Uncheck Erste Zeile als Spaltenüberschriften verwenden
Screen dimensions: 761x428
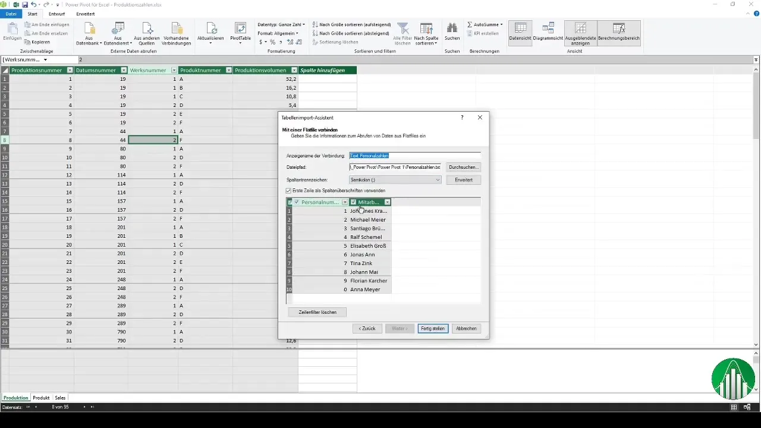(289, 190)
